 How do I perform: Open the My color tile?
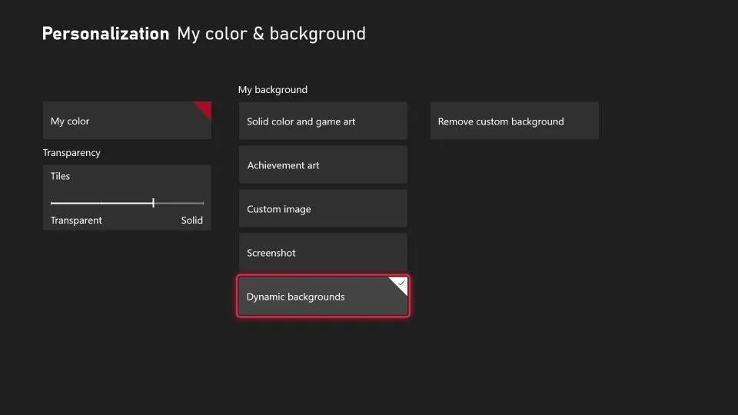point(127,121)
